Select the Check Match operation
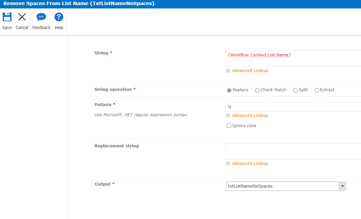 pyautogui.click(x=257, y=90)
